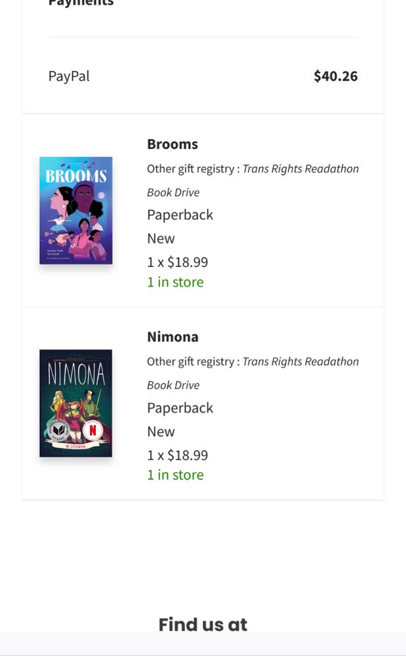Click the Book Drive text under Brooms
Screen dimensions: 406x656
[x=173, y=192]
